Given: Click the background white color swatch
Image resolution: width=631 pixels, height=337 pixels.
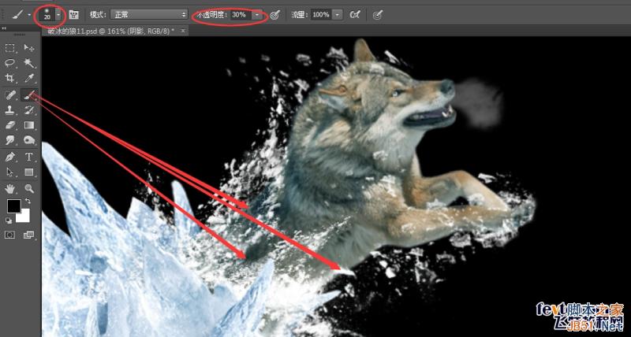Looking at the screenshot, I should [x=24, y=217].
